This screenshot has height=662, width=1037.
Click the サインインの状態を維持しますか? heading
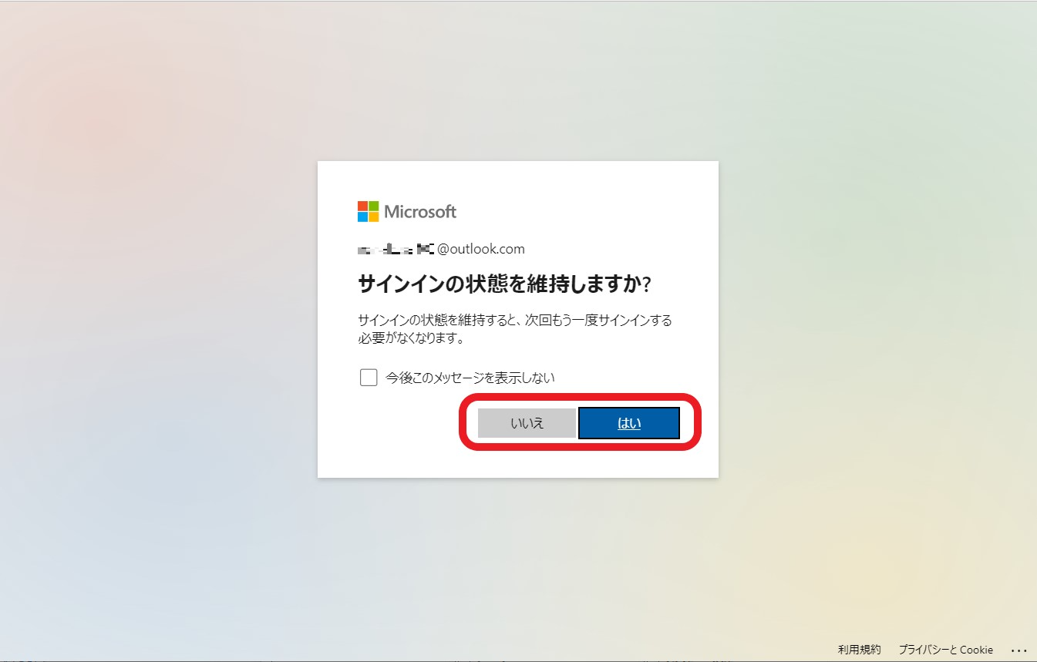(505, 284)
